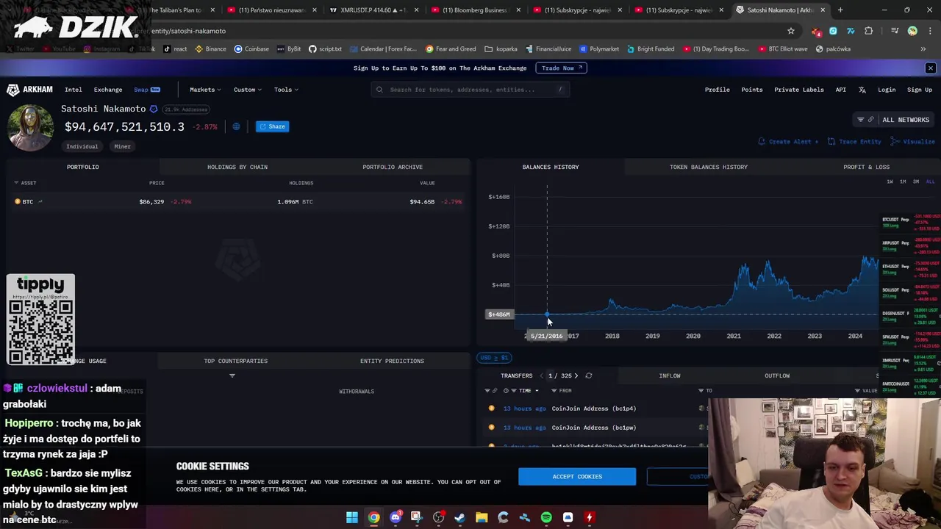
Task: Select the 1W chart range
Action: [x=890, y=181]
